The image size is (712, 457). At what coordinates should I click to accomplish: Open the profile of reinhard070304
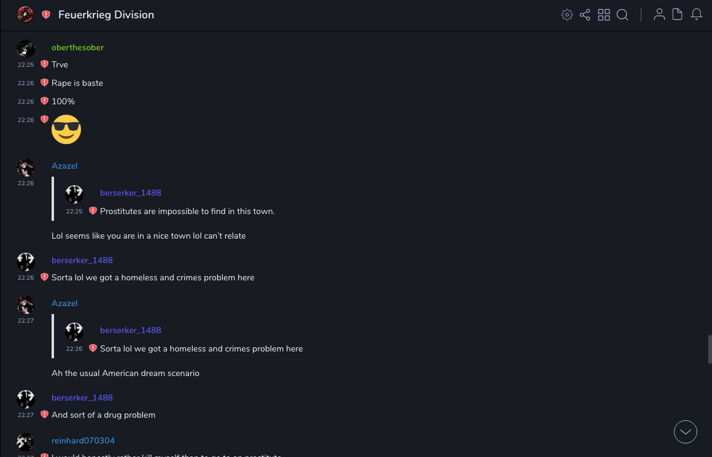point(83,441)
